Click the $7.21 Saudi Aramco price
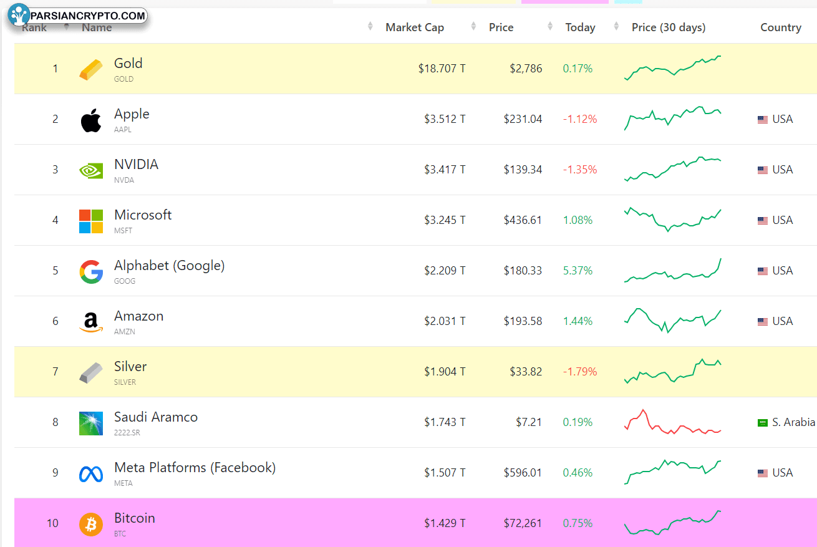Image resolution: width=817 pixels, height=547 pixels. click(x=529, y=422)
